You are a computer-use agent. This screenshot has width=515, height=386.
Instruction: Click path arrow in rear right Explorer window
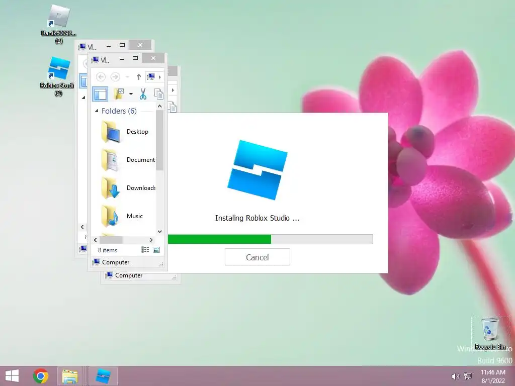tap(173, 90)
